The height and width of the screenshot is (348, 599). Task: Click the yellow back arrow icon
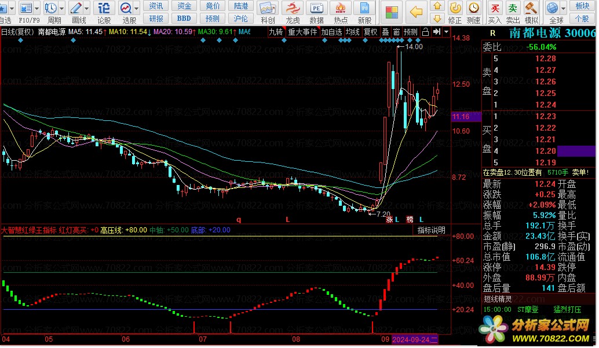pos(415,12)
